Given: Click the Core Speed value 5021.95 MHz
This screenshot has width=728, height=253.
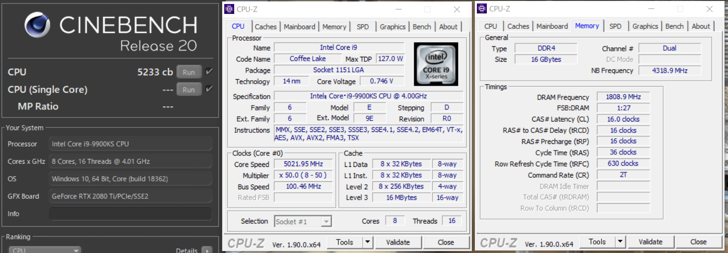Looking at the screenshot, I should point(302,164).
